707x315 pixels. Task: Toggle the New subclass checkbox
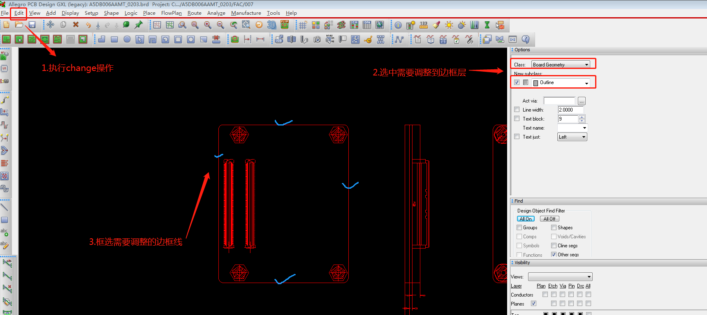(517, 82)
